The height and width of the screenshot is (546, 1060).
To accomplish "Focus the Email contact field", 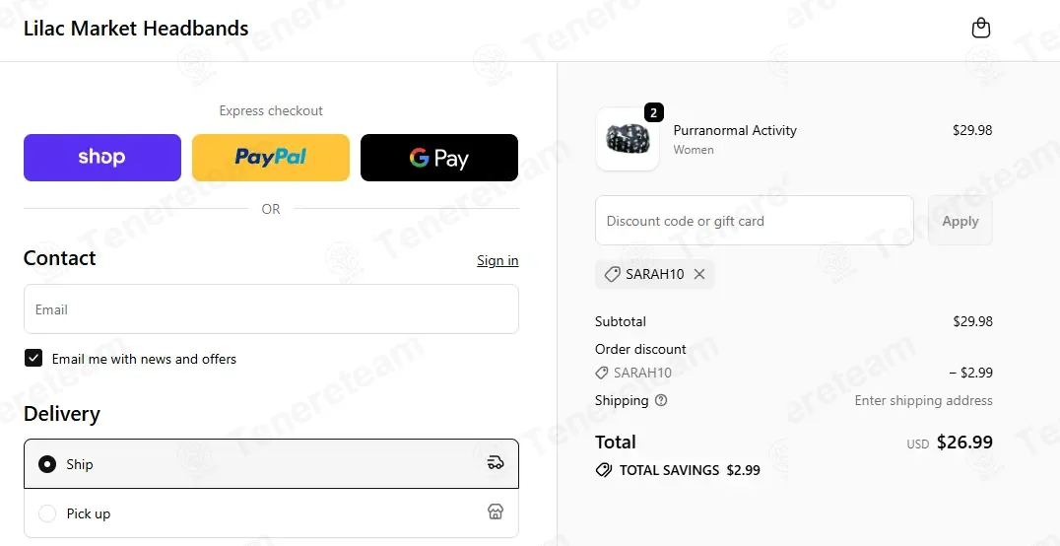I will tap(271, 309).
